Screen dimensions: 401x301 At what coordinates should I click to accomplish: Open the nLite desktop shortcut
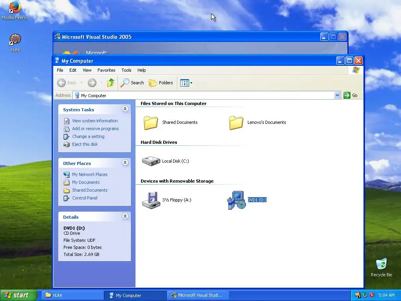coord(15,43)
